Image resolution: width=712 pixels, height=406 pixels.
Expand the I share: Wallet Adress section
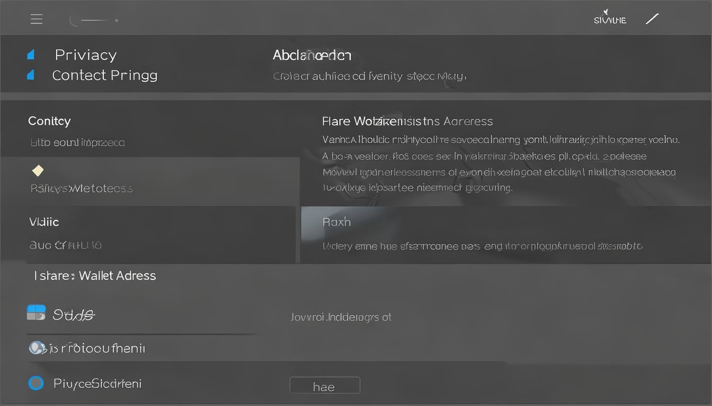pos(95,275)
